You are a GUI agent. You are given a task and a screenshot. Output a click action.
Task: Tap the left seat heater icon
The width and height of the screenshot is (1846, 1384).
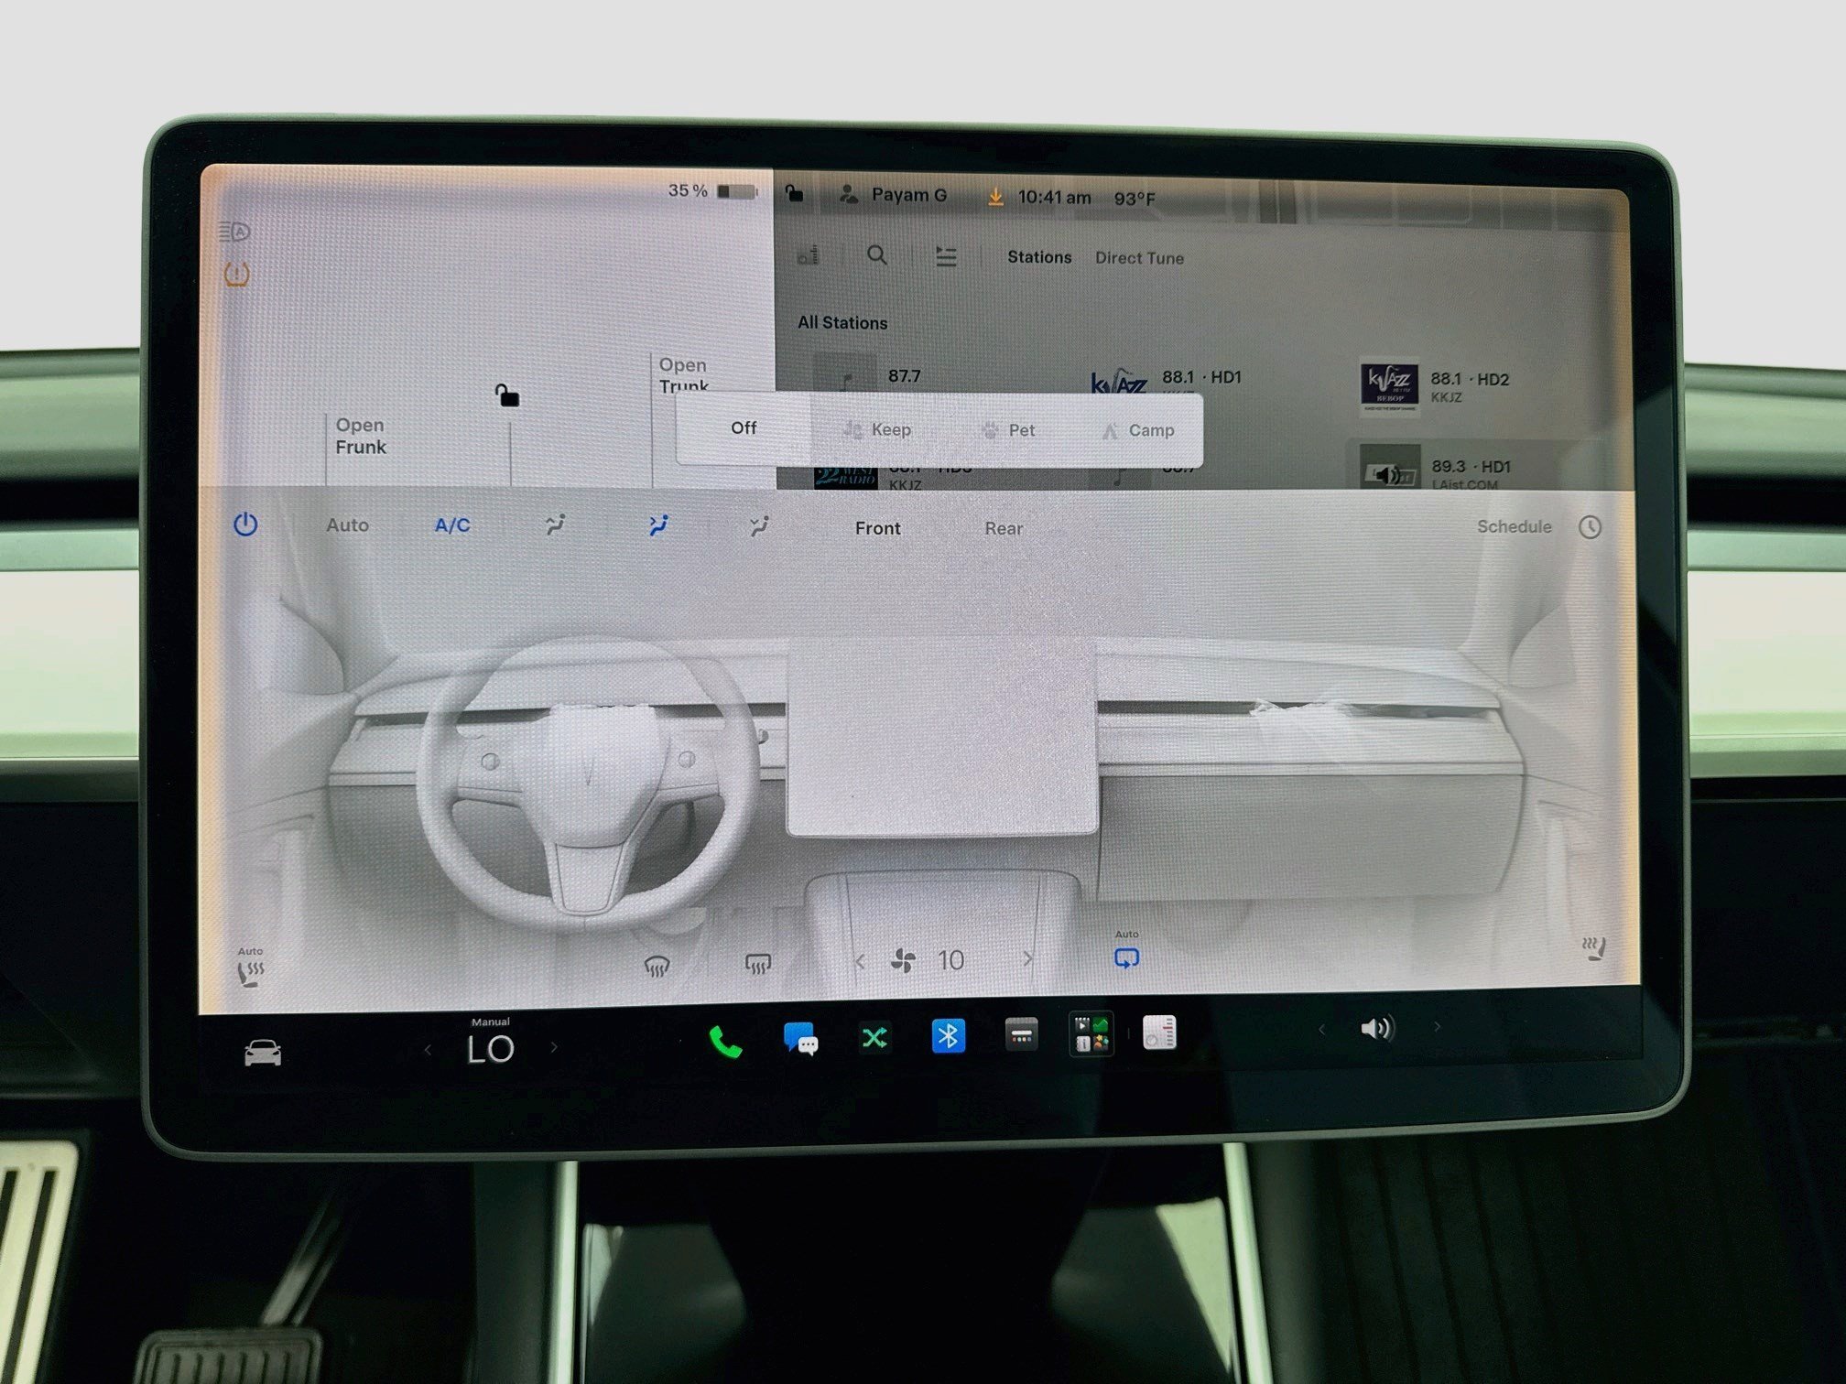(x=250, y=969)
